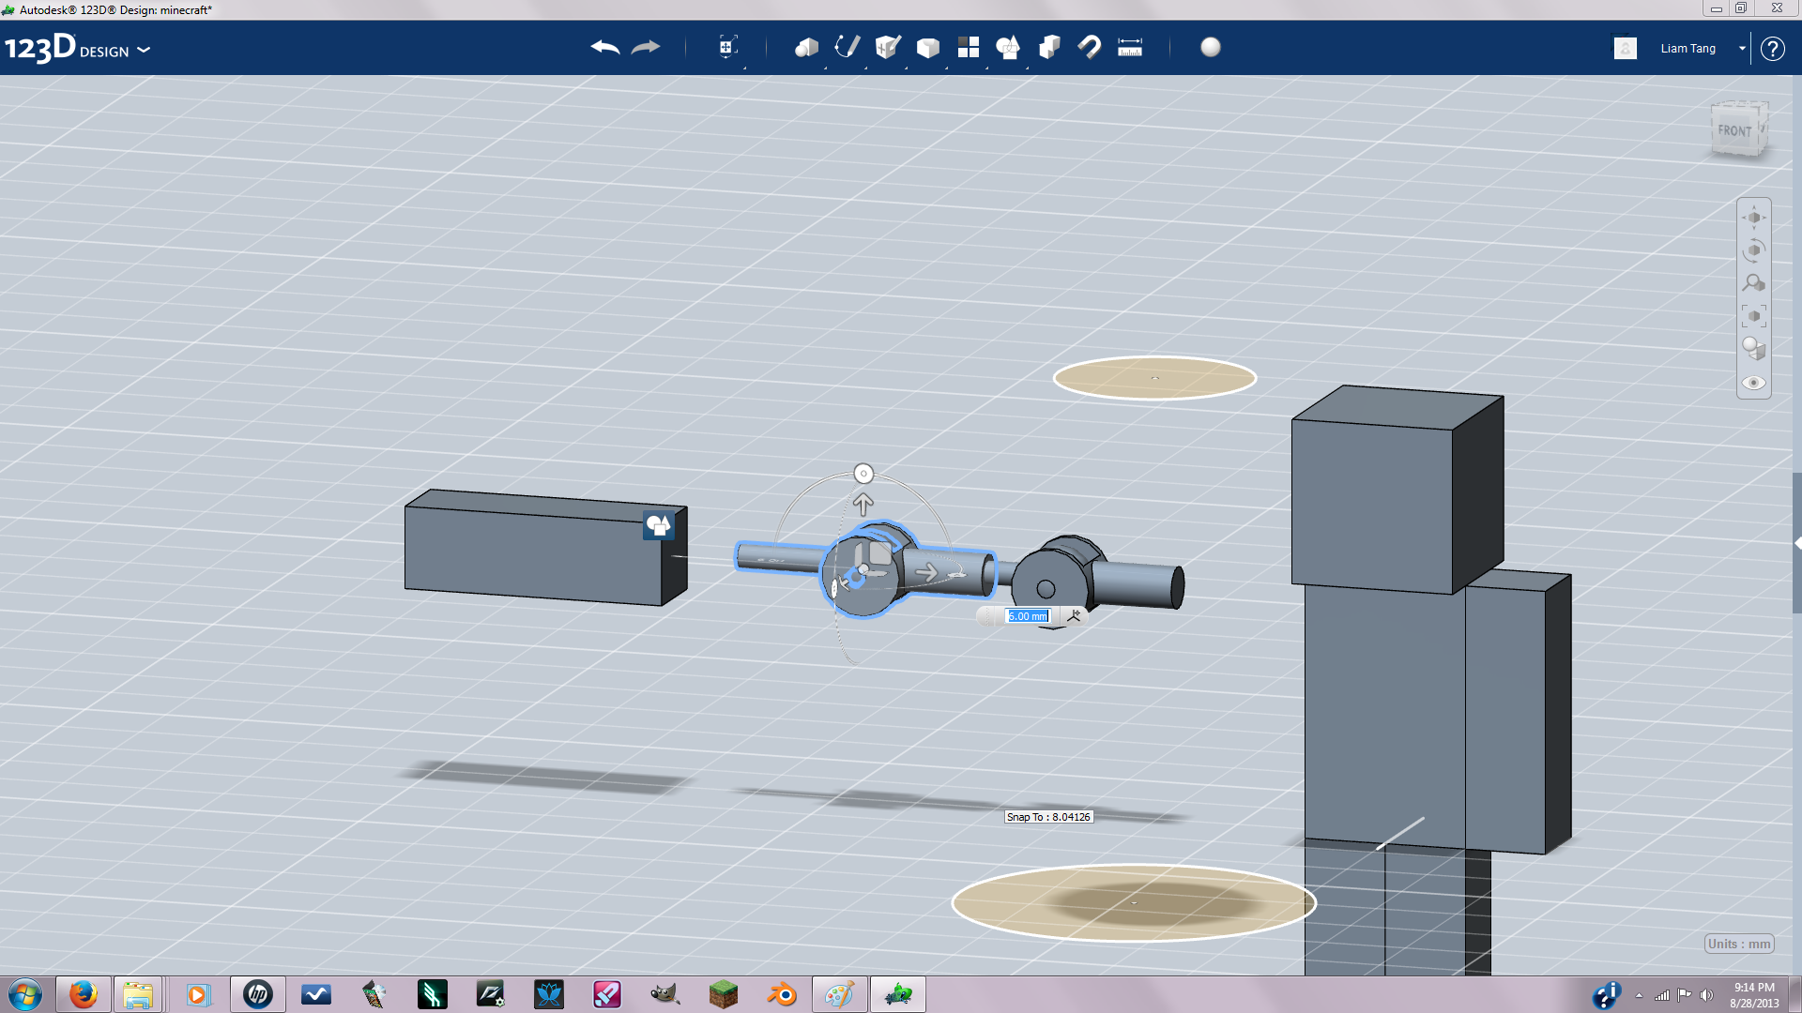Launch Minecraft from the taskbar
1802x1013 pixels.
point(723,994)
